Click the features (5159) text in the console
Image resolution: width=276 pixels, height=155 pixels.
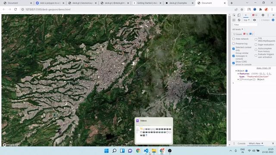(x=249, y=74)
